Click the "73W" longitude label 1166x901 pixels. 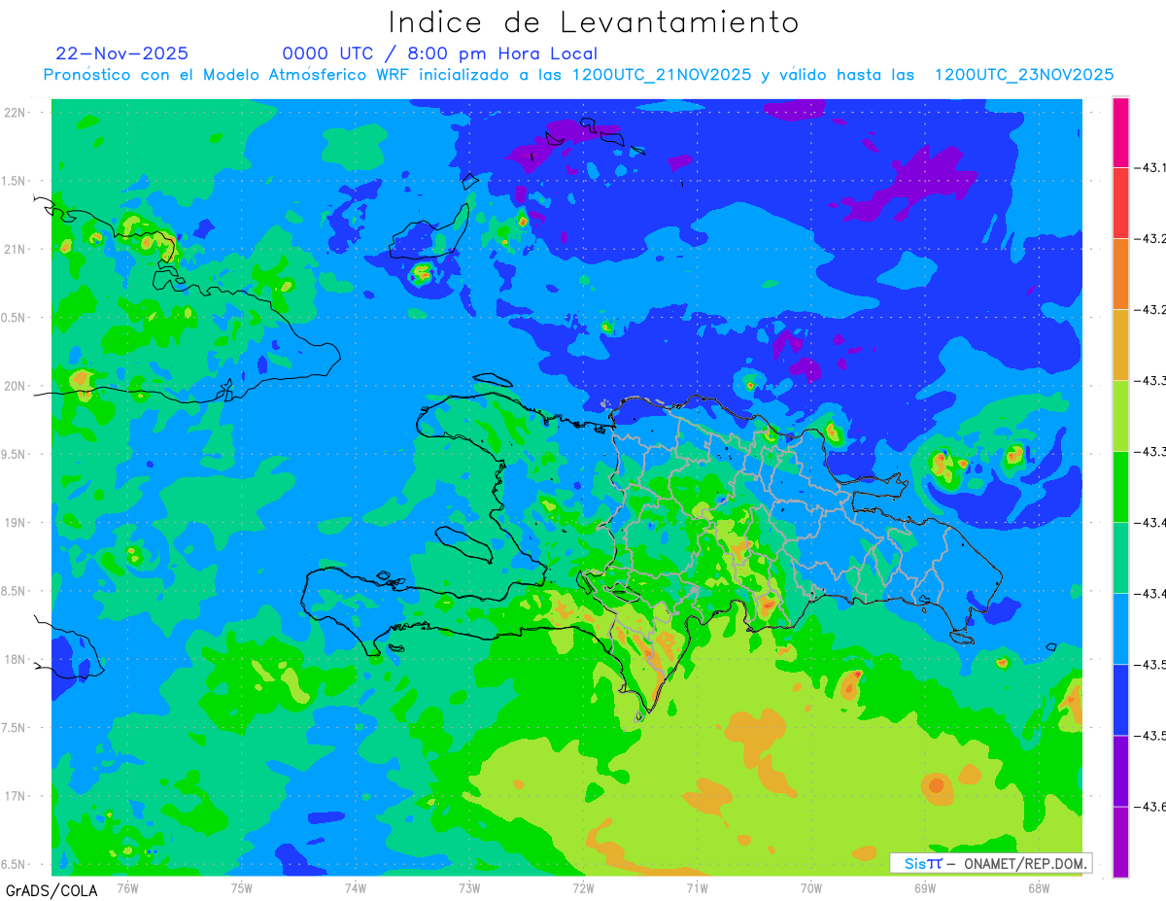(x=469, y=887)
